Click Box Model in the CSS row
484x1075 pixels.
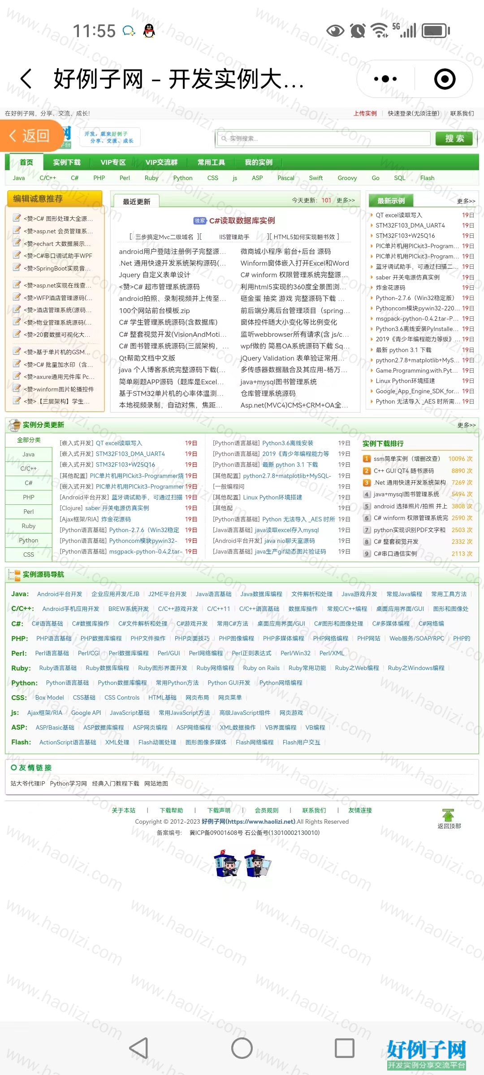click(49, 697)
